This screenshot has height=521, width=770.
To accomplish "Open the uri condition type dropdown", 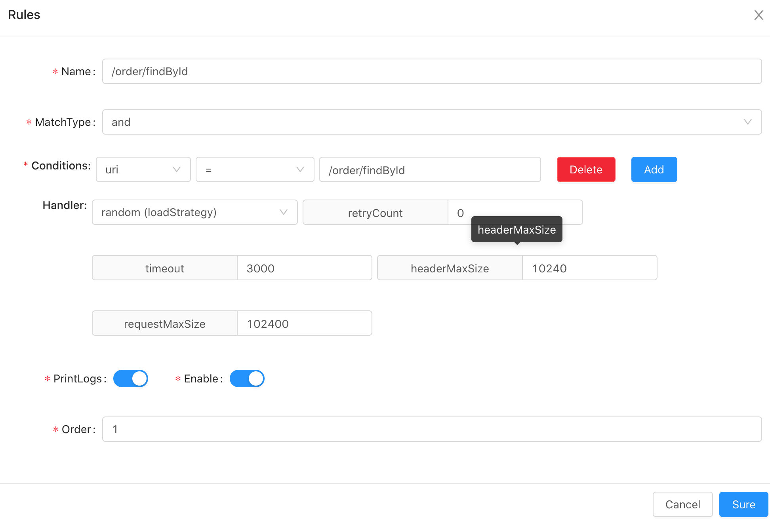I will (143, 169).
